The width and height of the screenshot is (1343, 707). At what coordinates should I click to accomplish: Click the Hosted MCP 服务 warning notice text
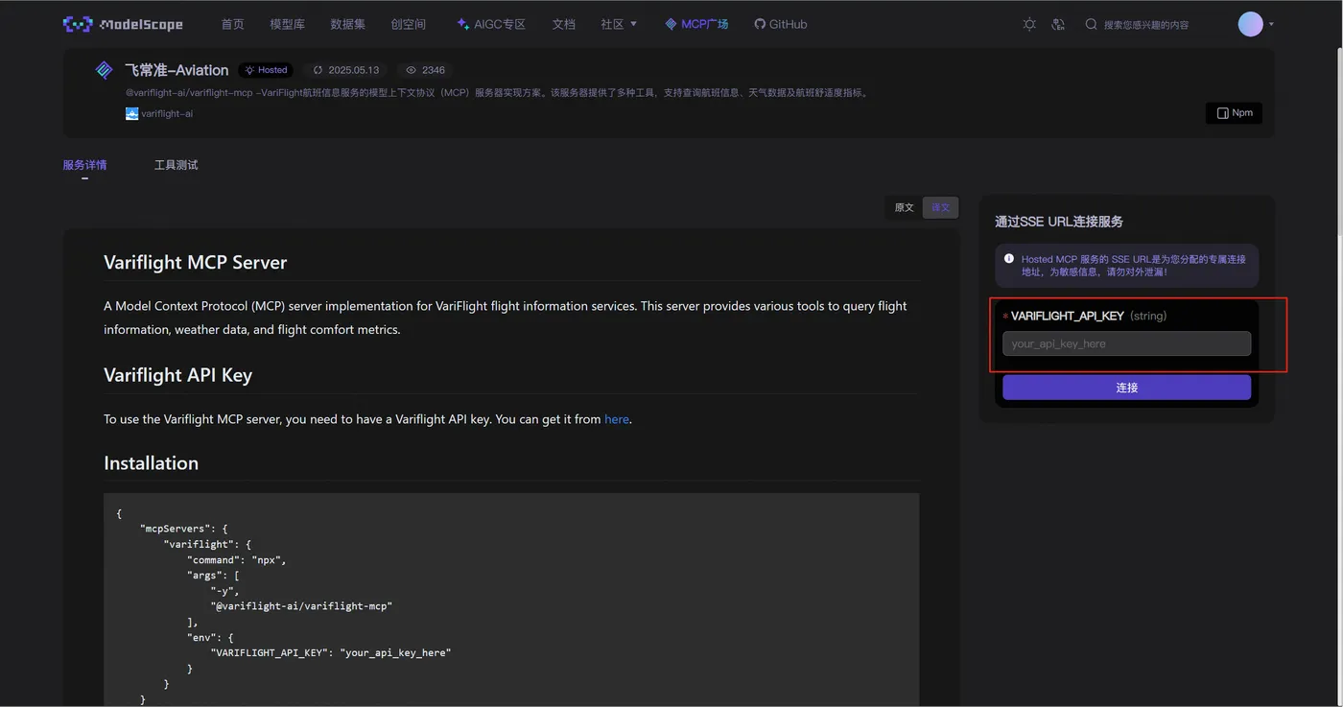pyautogui.click(x=1133, y=266)
